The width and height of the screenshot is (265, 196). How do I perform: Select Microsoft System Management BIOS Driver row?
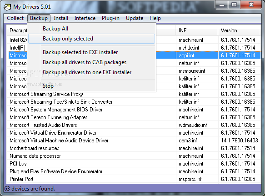(134, 110)
